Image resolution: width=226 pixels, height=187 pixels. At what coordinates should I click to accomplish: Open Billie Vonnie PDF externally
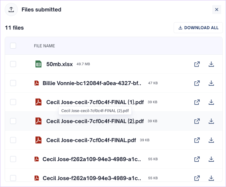tap(197, 83)
